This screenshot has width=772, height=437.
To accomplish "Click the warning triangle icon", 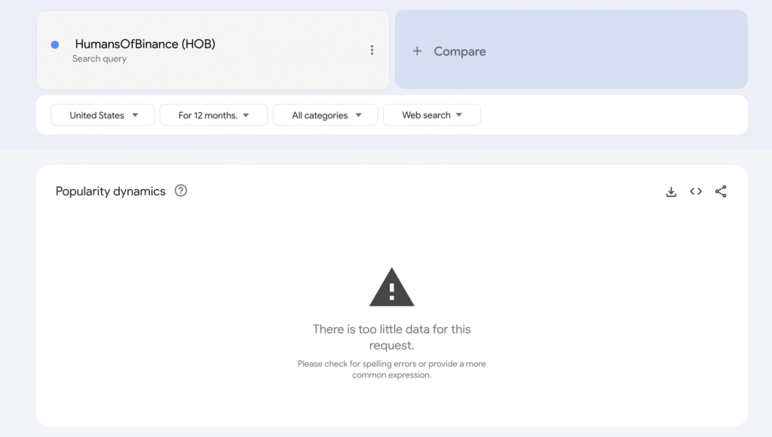I will click(x=391, y=287).
